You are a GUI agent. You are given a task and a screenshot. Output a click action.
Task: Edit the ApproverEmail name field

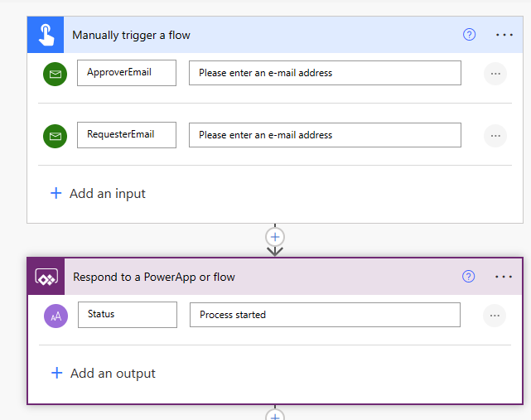(127, 73)
